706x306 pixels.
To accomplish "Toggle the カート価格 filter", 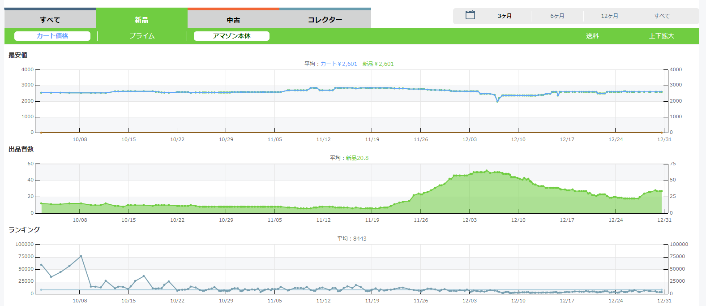I will pos(52,36).
